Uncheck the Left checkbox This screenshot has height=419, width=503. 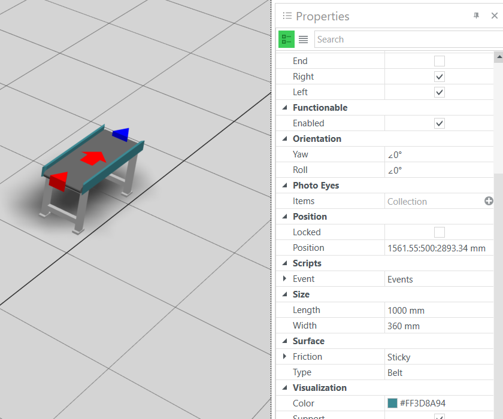pos(439,92)
